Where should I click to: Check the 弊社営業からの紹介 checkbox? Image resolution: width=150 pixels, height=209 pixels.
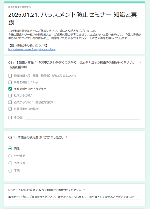(10, 109)
